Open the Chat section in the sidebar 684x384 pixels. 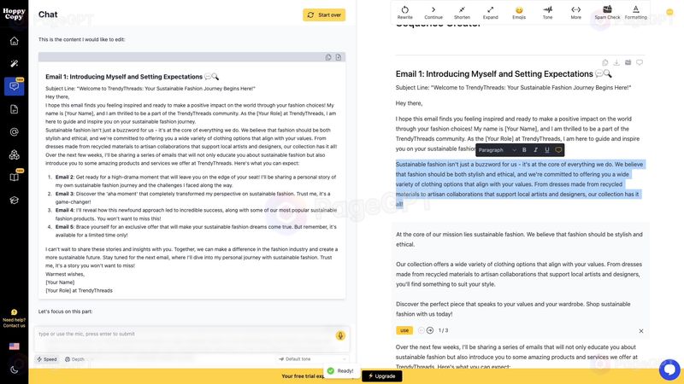tap(14, 86)
